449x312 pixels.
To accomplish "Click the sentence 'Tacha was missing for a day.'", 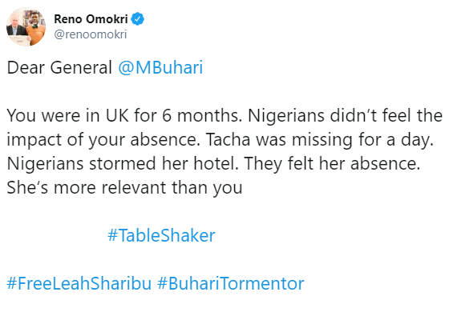I will [x=320, y=140].
